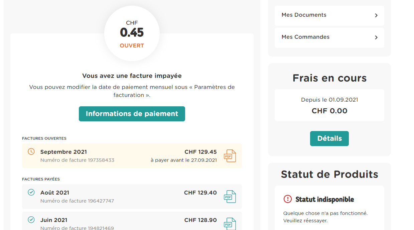The image size is (414, 230).
Task: Click the green checkmark beside Août 2021
Action: point(31,192)
